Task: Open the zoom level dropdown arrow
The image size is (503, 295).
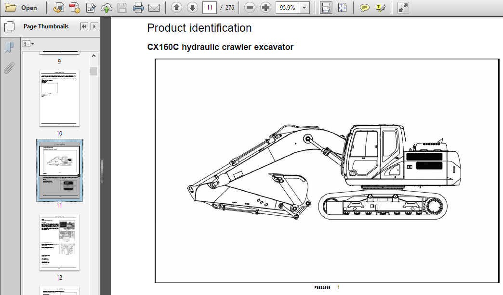Action: (304, 8)
